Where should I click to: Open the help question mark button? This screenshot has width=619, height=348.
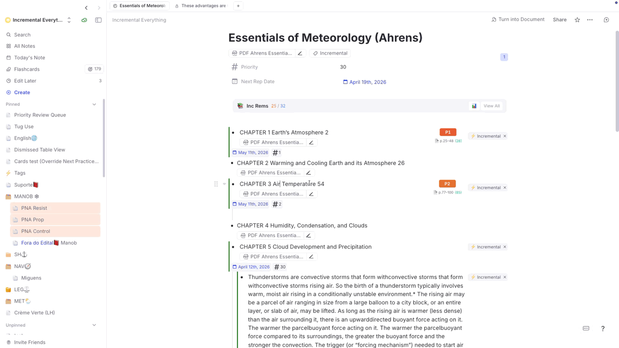click(602, 328)
